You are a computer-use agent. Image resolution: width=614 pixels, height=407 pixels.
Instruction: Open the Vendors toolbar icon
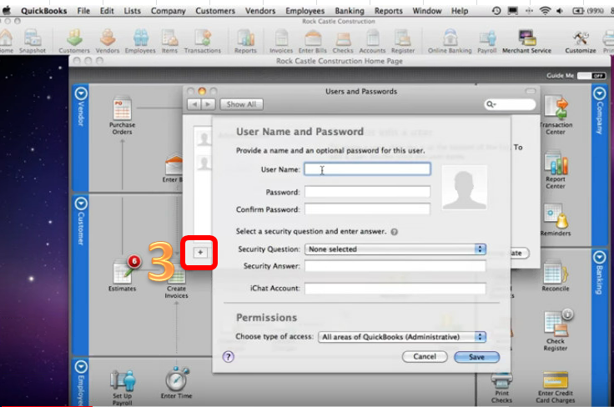pyautogui.click(x=108, y=41)
